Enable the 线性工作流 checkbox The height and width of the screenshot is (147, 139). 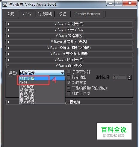(x=69, y=93)
